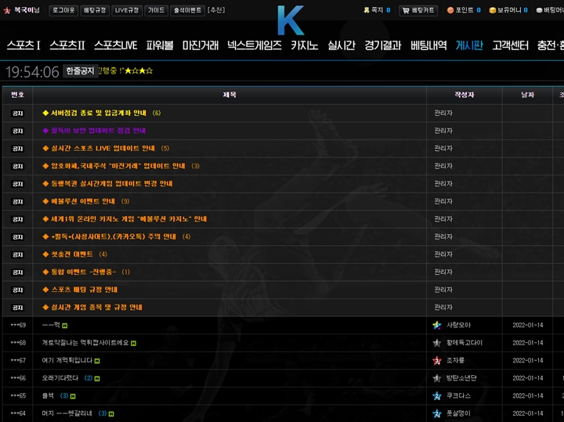Viewport: 564px width, 422px height.
Task: Select the 게시판 menu
Action: (469, 45)
